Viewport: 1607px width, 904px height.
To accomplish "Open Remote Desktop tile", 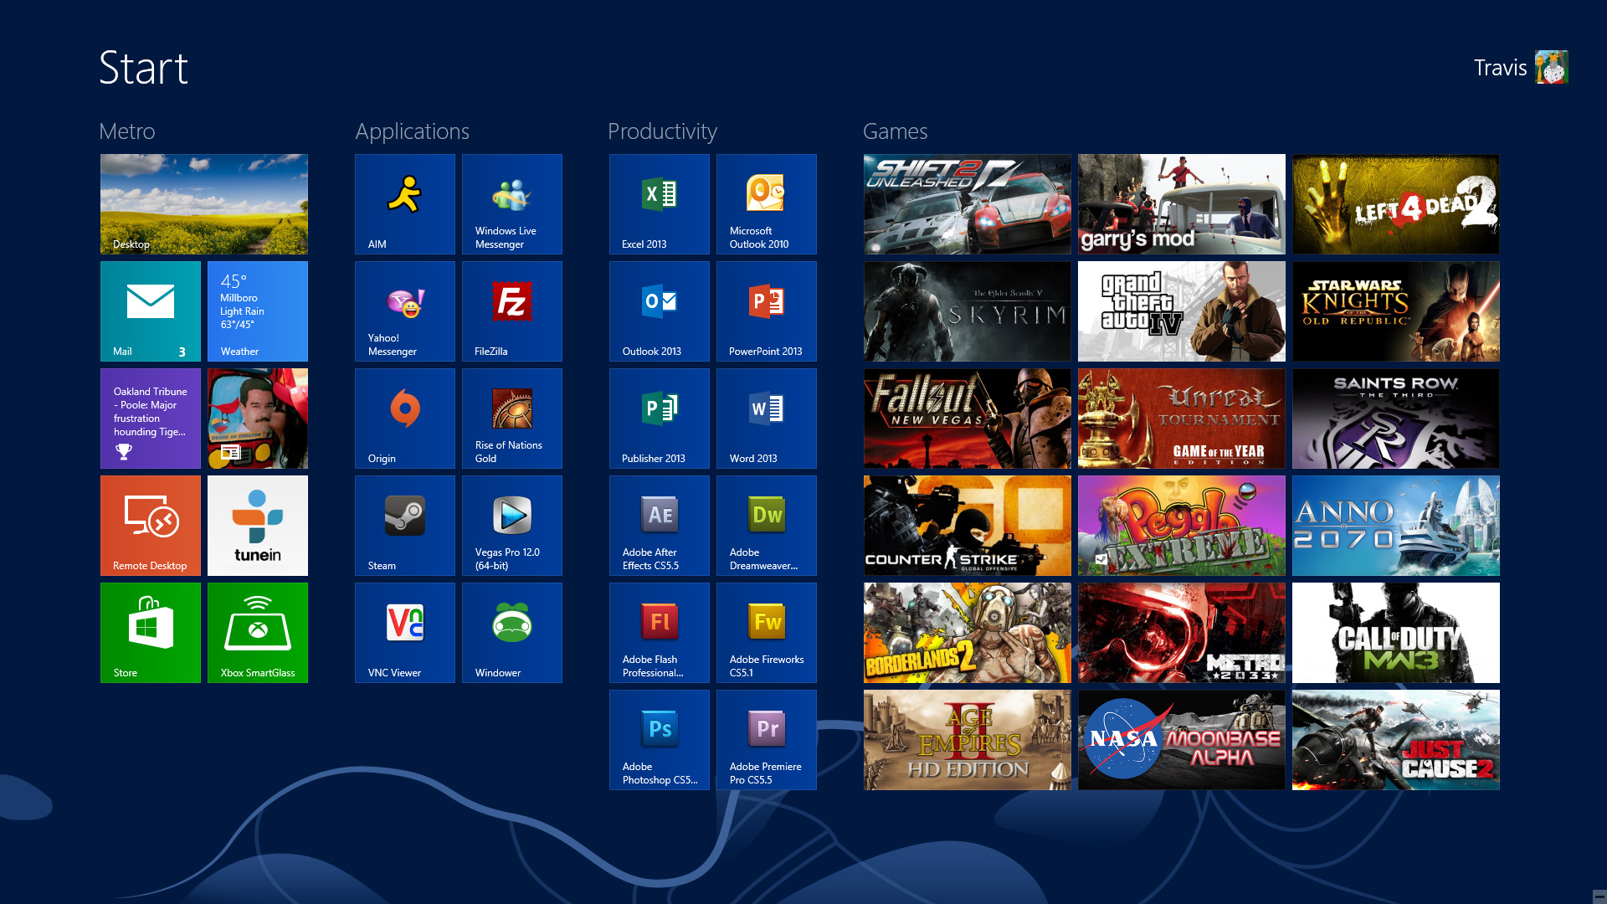I will [151, 526].
